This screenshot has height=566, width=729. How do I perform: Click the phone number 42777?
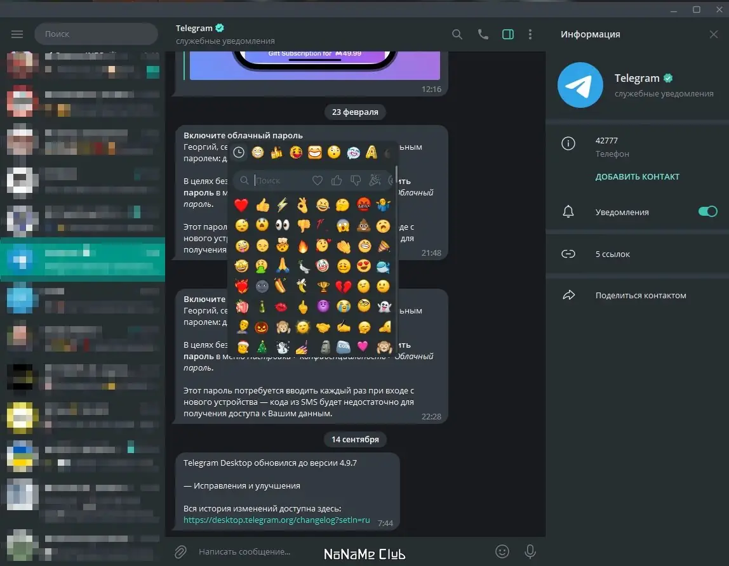click(x=606, y=140)
